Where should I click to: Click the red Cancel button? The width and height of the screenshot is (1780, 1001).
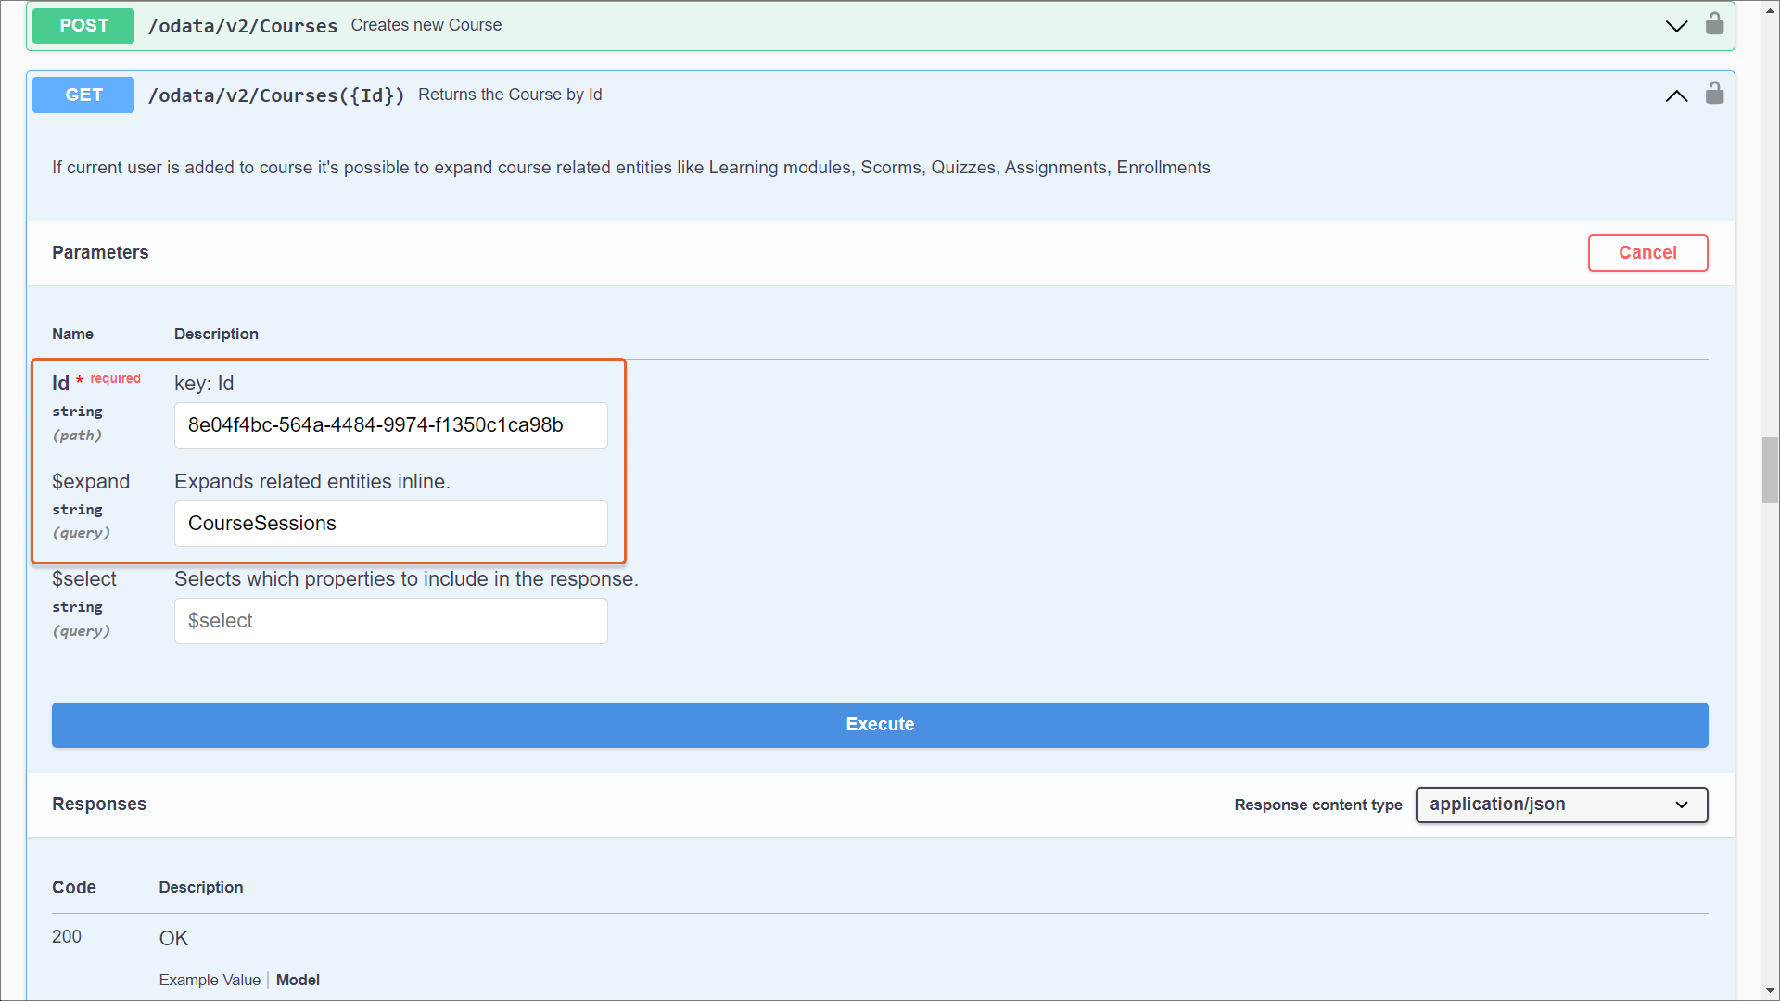click(x=1647, y=253)
